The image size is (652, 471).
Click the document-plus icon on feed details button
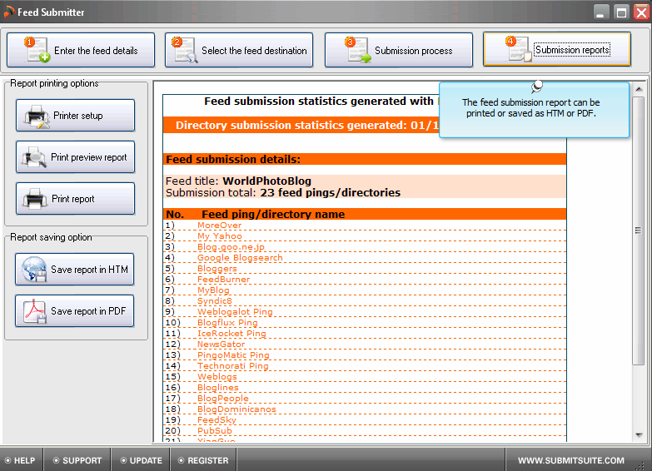coord(37,50)
